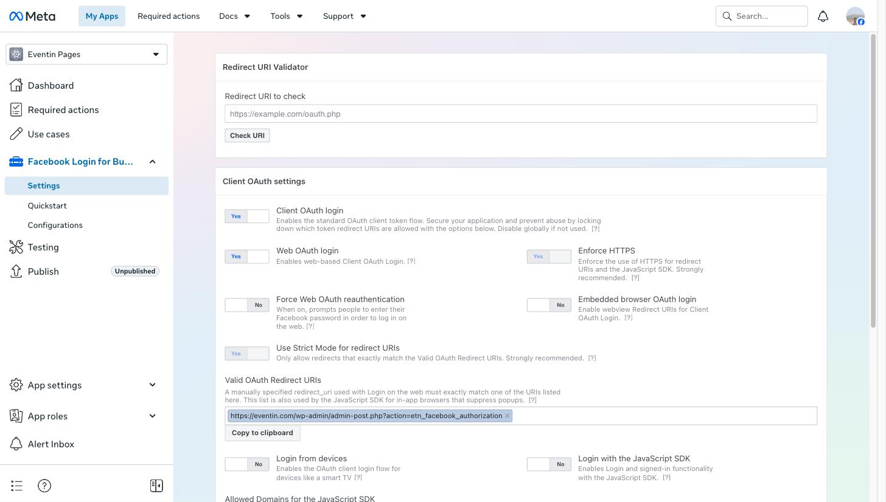Collapse the sidebar panel icon
The image size is (886, 502).
point(156,486)
